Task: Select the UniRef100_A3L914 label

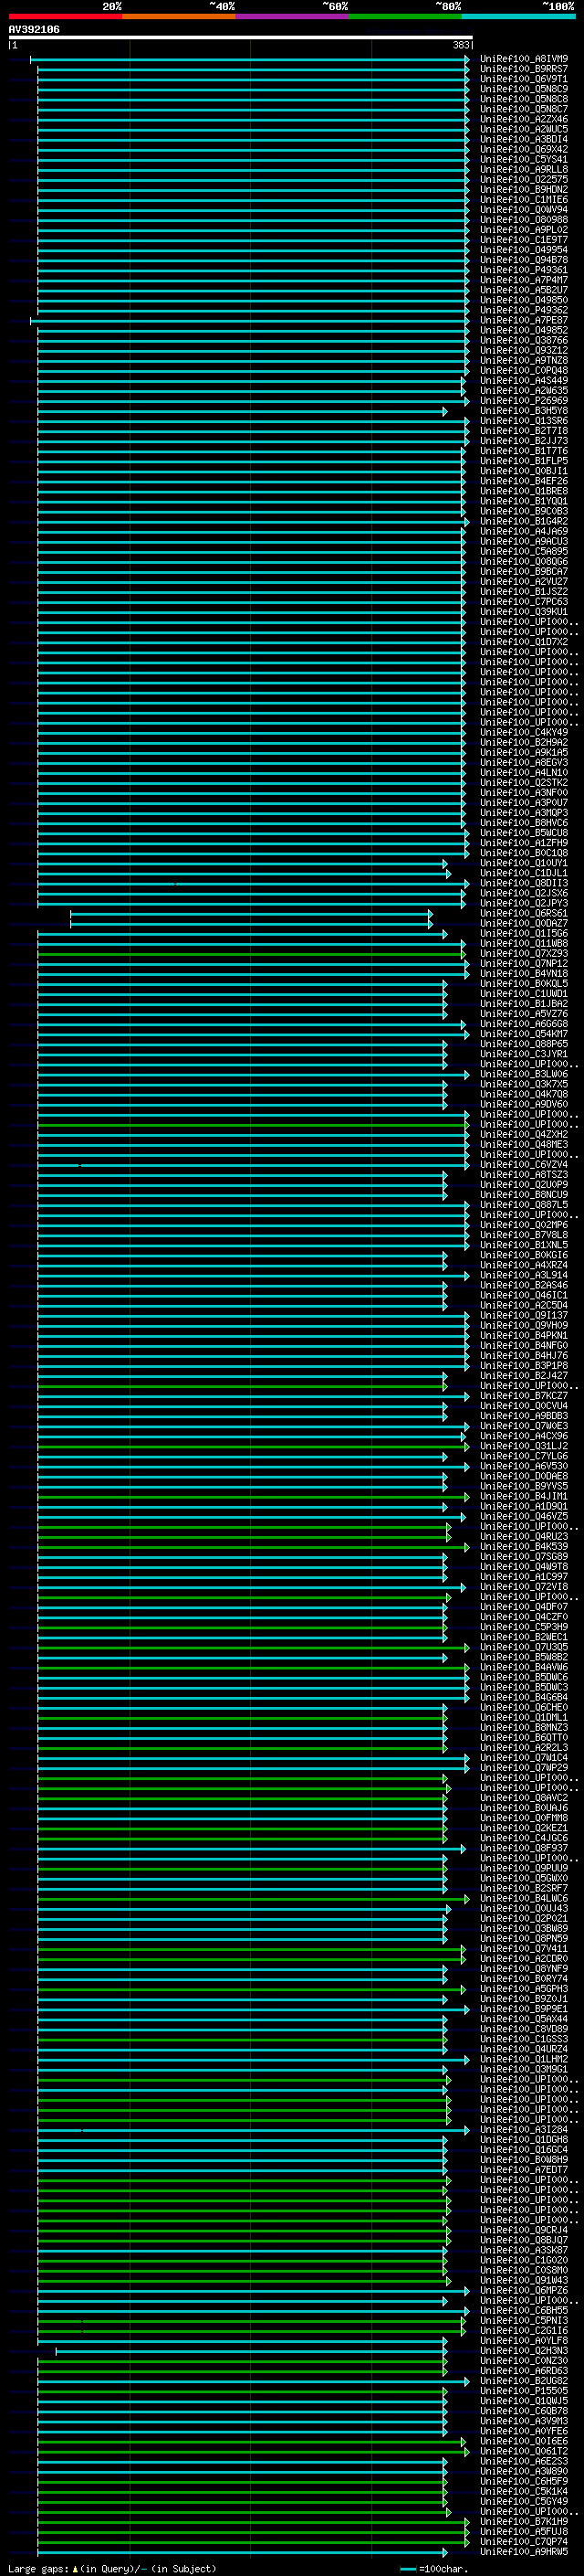Action: (523, 1275)
